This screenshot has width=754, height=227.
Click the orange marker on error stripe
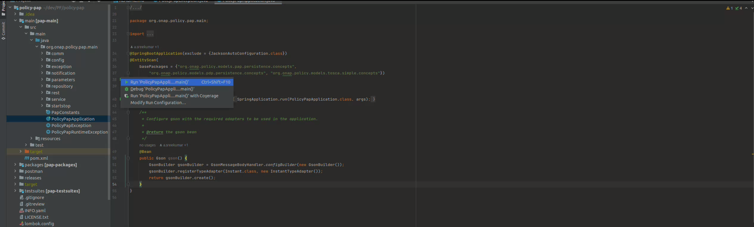coord(753,154)
